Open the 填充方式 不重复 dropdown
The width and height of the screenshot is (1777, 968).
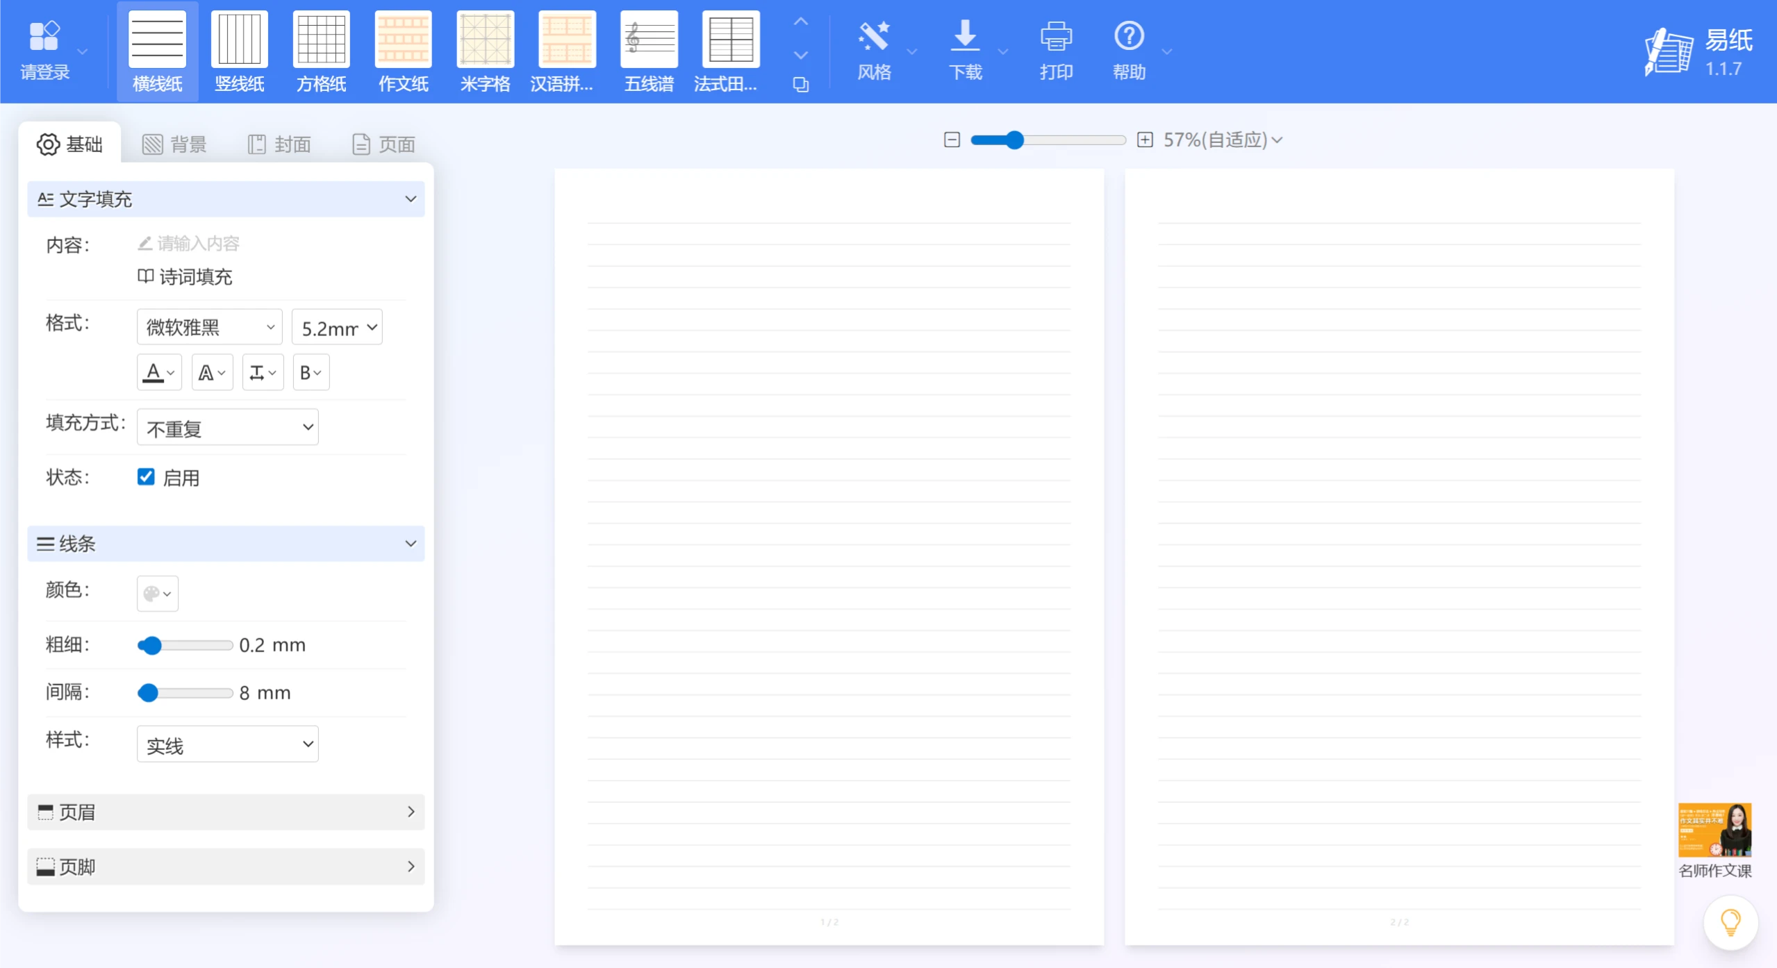coord(227,427)
